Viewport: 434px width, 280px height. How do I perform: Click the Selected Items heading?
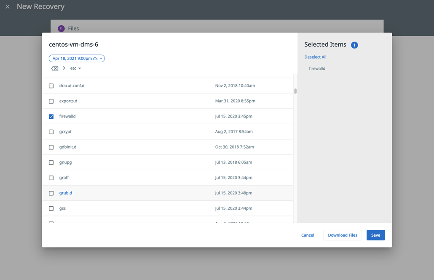point(325,45)
